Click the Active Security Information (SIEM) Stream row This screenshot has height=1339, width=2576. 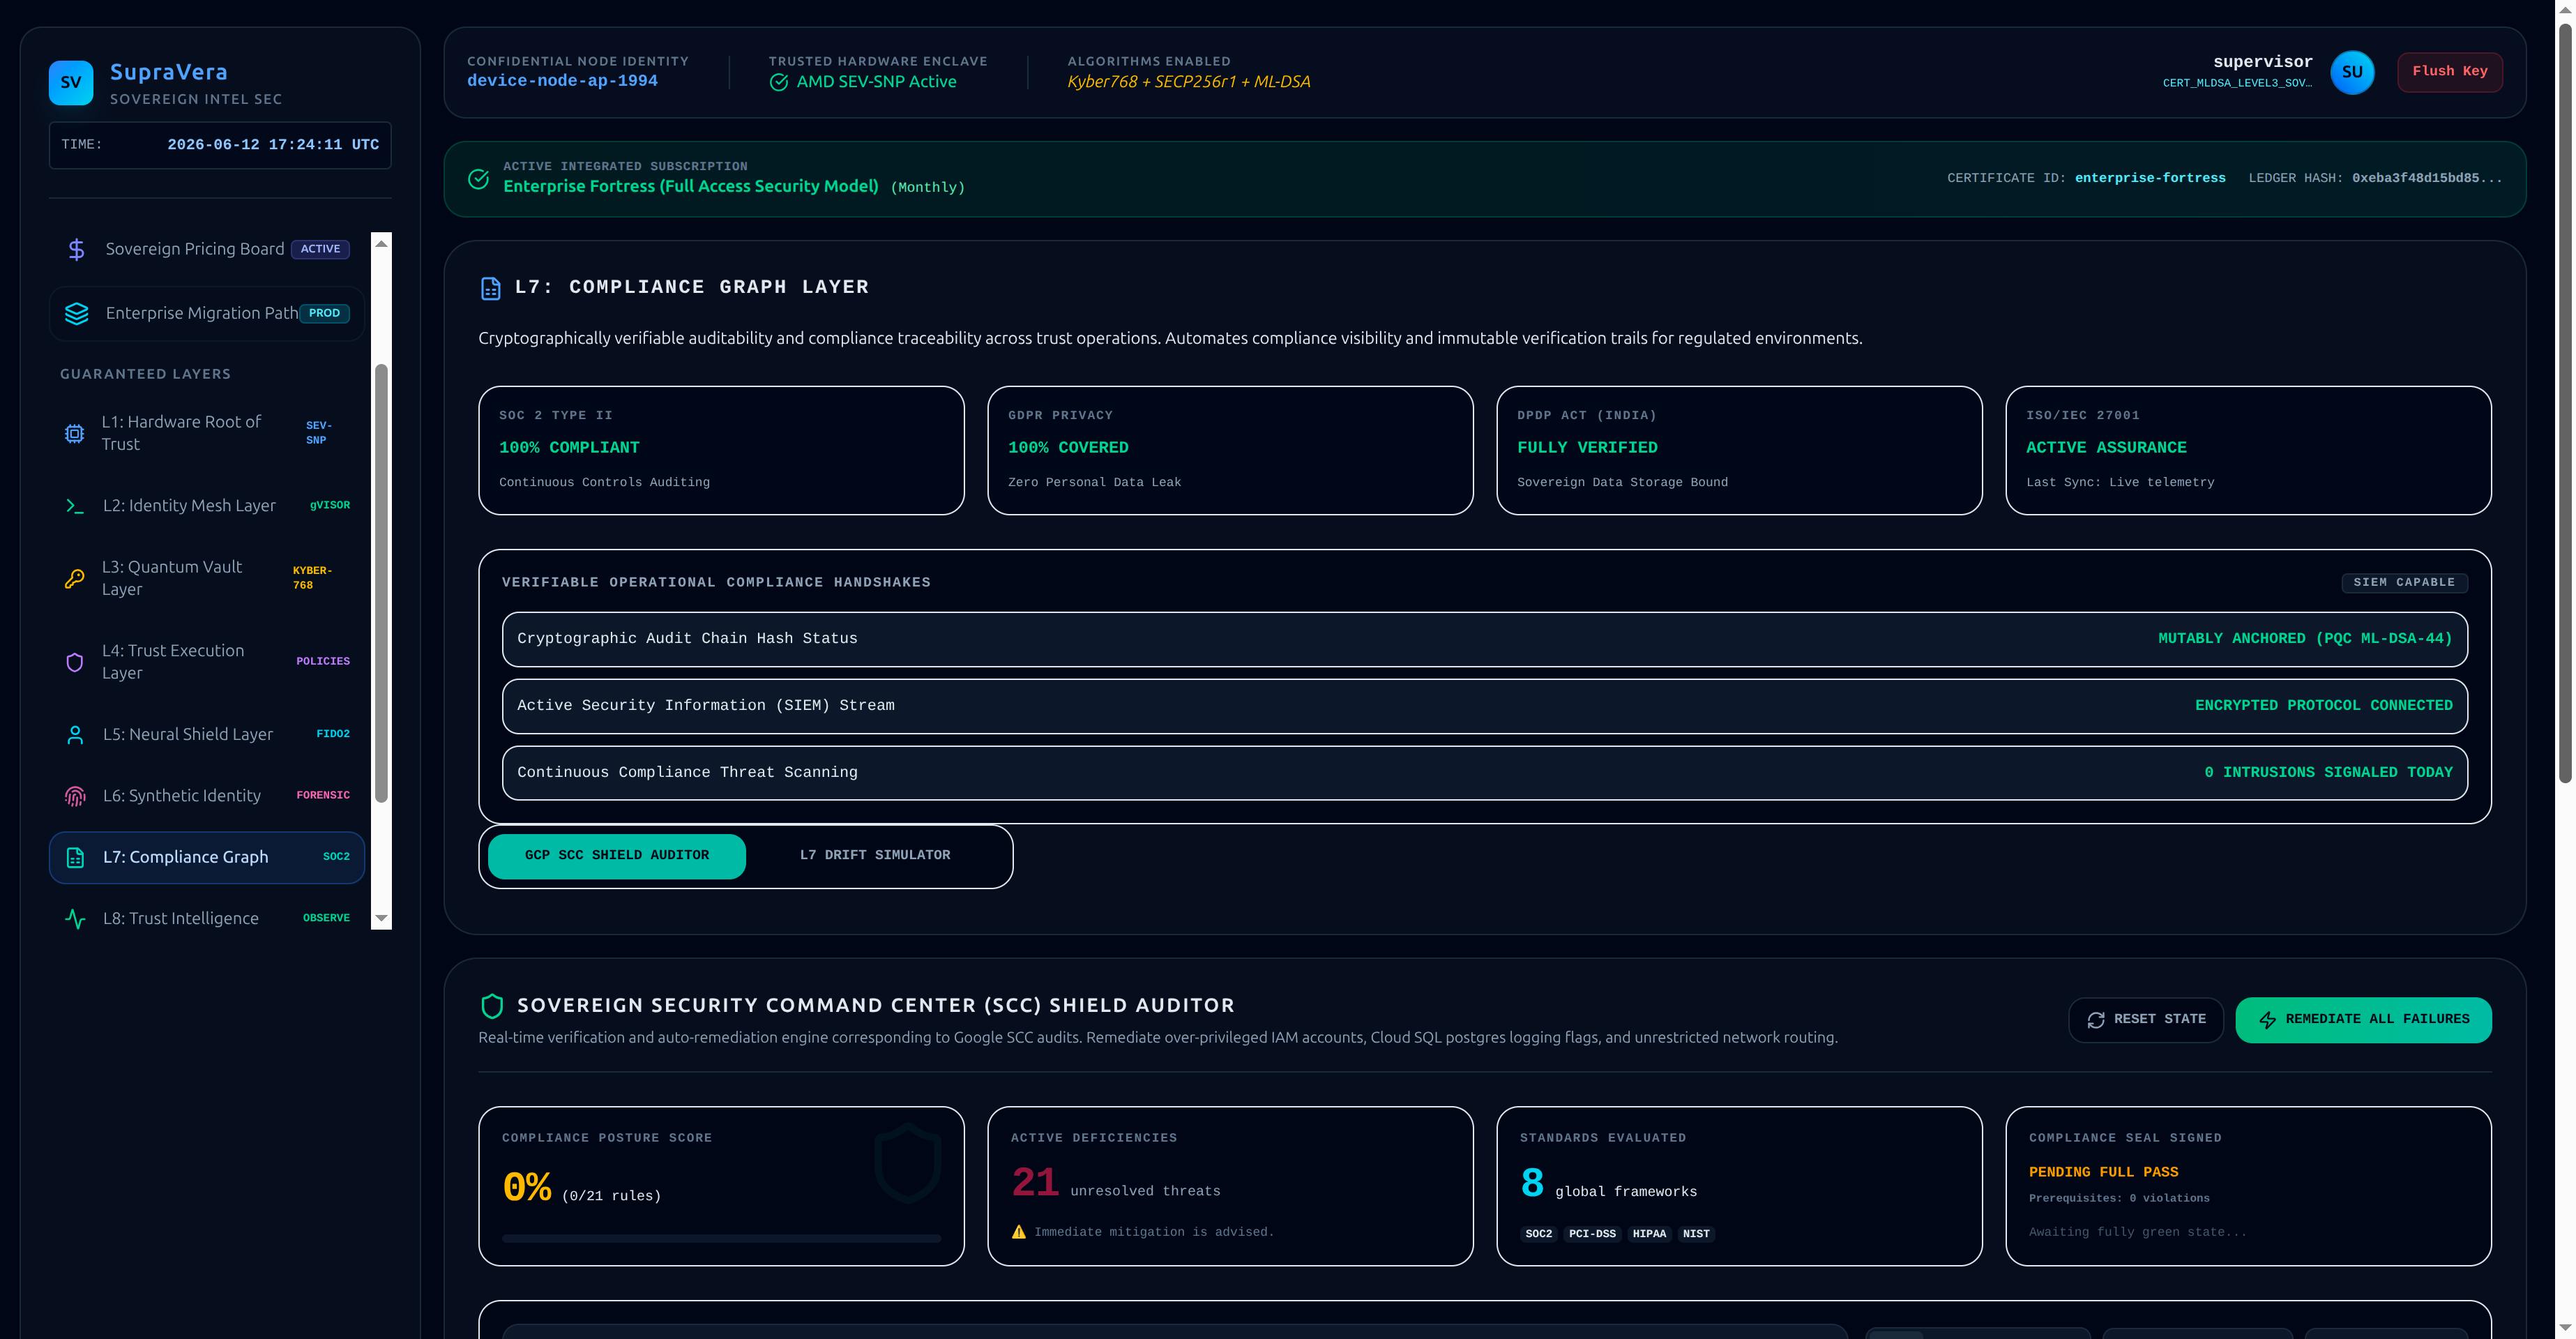[1485, 707]
